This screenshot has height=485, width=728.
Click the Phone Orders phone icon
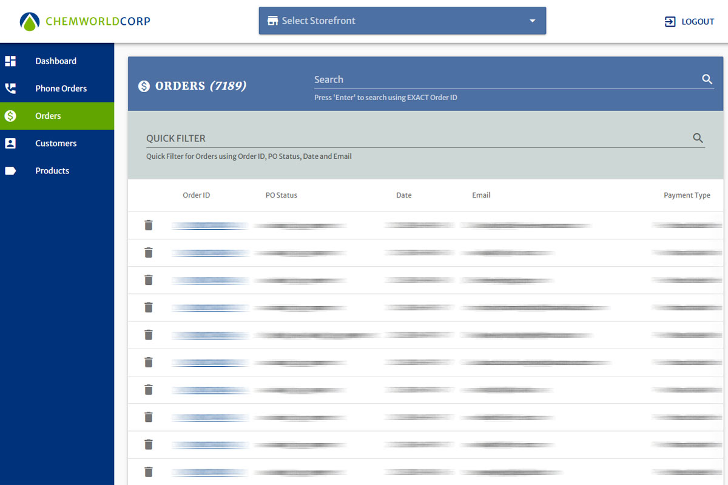10,89
